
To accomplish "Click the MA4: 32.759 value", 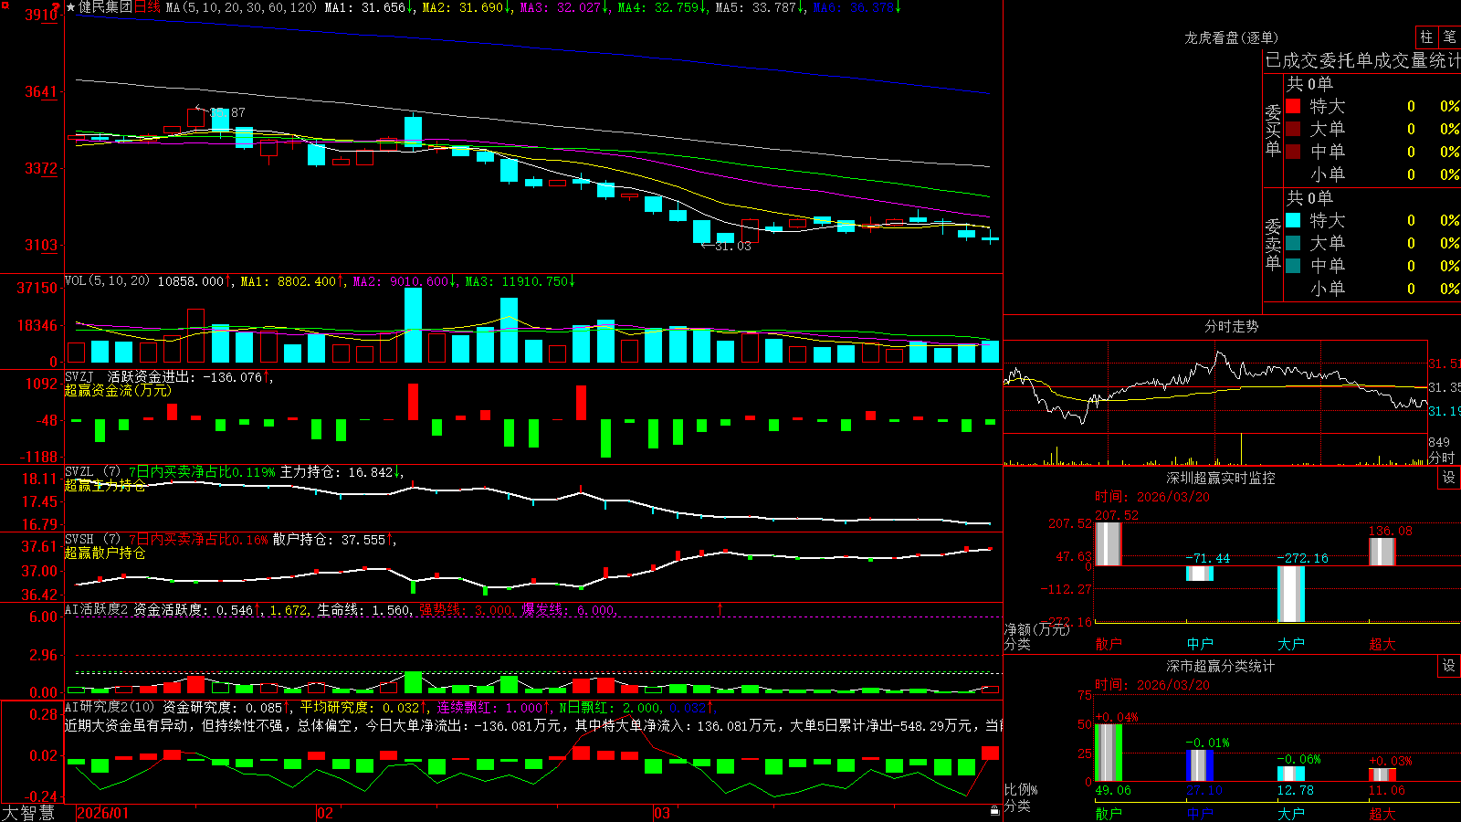I will coord(663,7).
